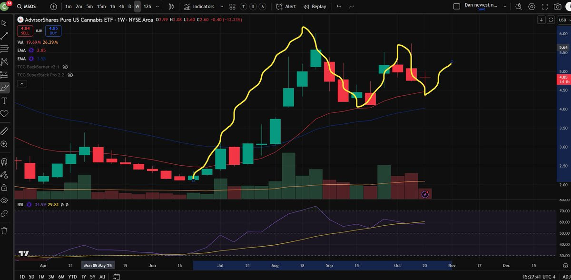The width and height of the screenshot is (571, 280).
Task: Select the patterns drawing tool
Action: coord(5,61)
